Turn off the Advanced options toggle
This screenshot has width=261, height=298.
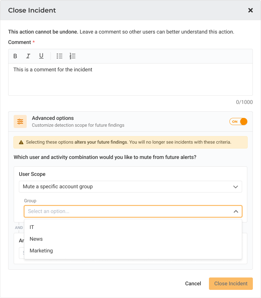click(x=238, y=121)
